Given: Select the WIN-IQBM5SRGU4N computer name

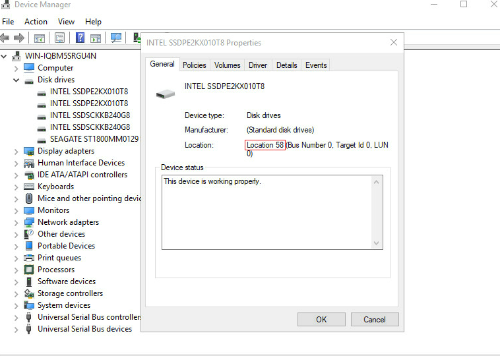Looking at the screenshot, I should 61,56.
